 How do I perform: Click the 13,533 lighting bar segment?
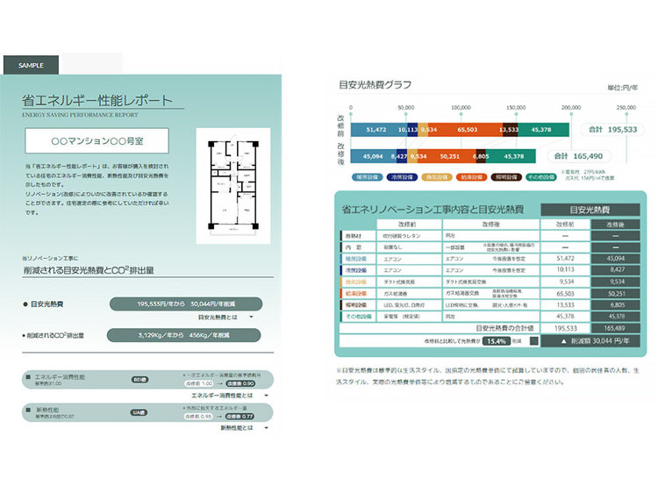tap(510, 130)
